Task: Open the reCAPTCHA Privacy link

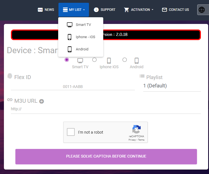Action: click(x=132, y=140)
